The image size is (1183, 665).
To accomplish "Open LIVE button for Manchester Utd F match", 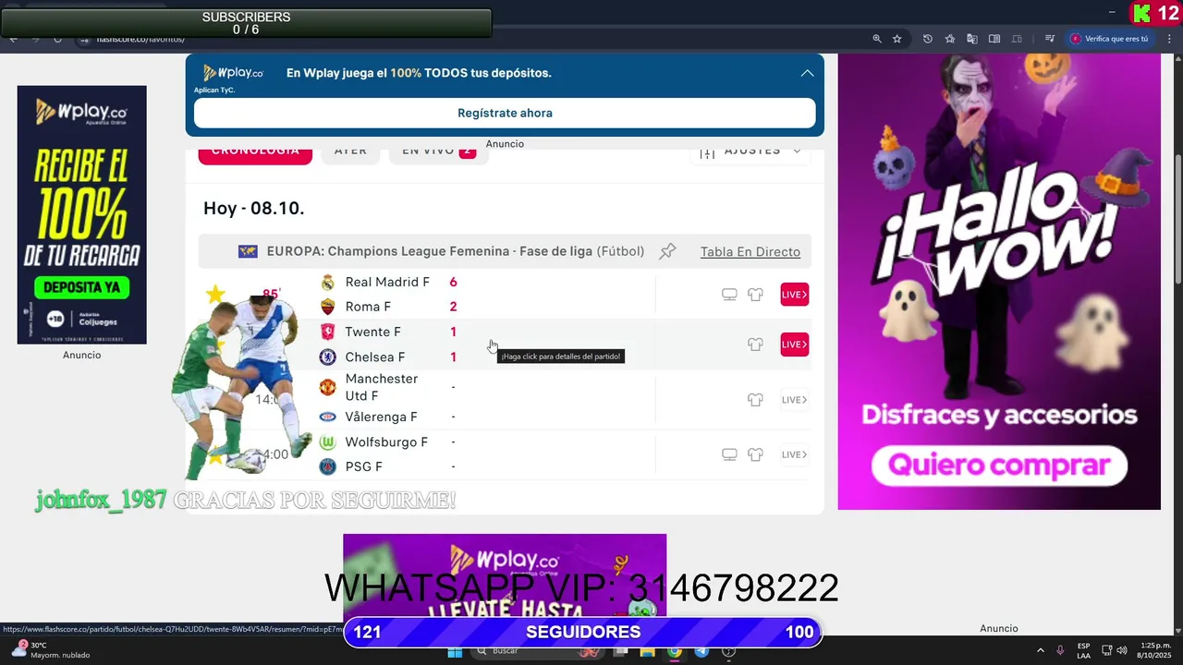I will (795, 400).
